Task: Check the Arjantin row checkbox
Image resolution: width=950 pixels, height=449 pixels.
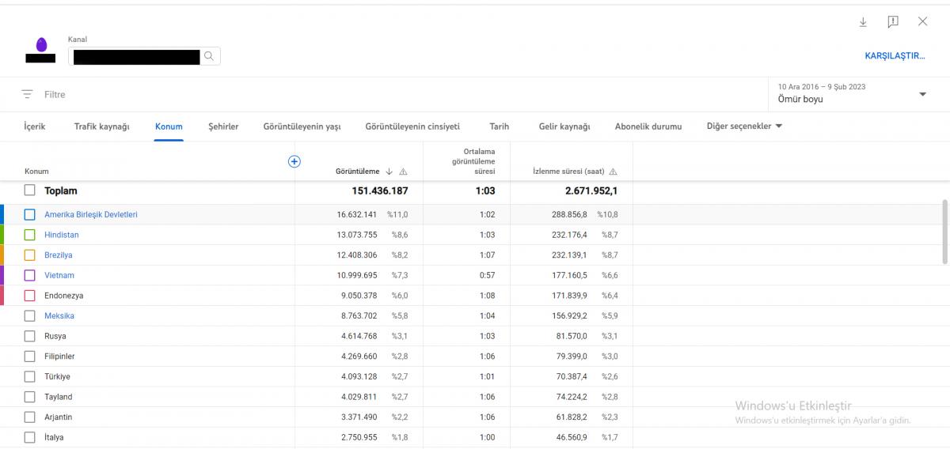Action: point(29,417)
